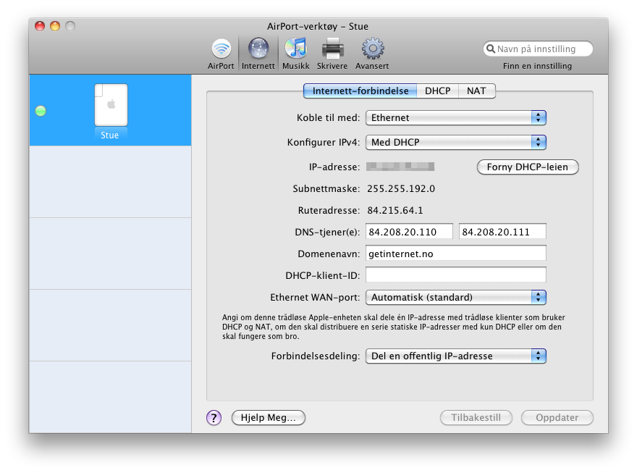Open the AirPort toolbar section

click(x=221, y=49)
